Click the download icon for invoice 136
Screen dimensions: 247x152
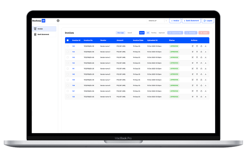pyautogui.click(x=206, y=97)
